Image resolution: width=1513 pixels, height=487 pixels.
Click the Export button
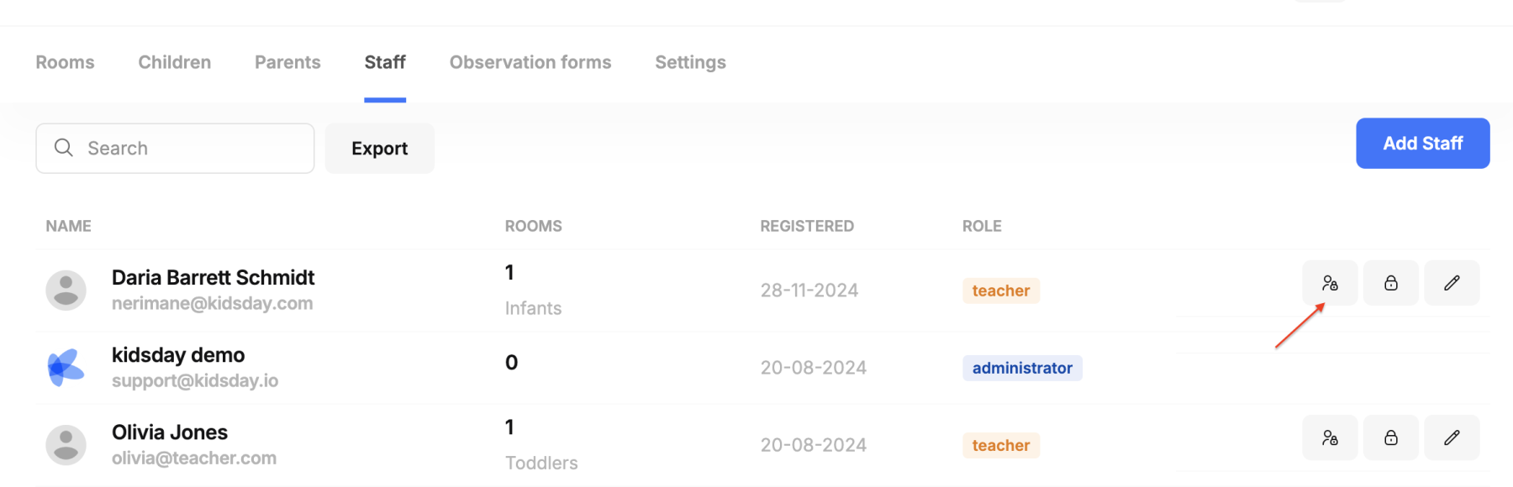[380, 149]
